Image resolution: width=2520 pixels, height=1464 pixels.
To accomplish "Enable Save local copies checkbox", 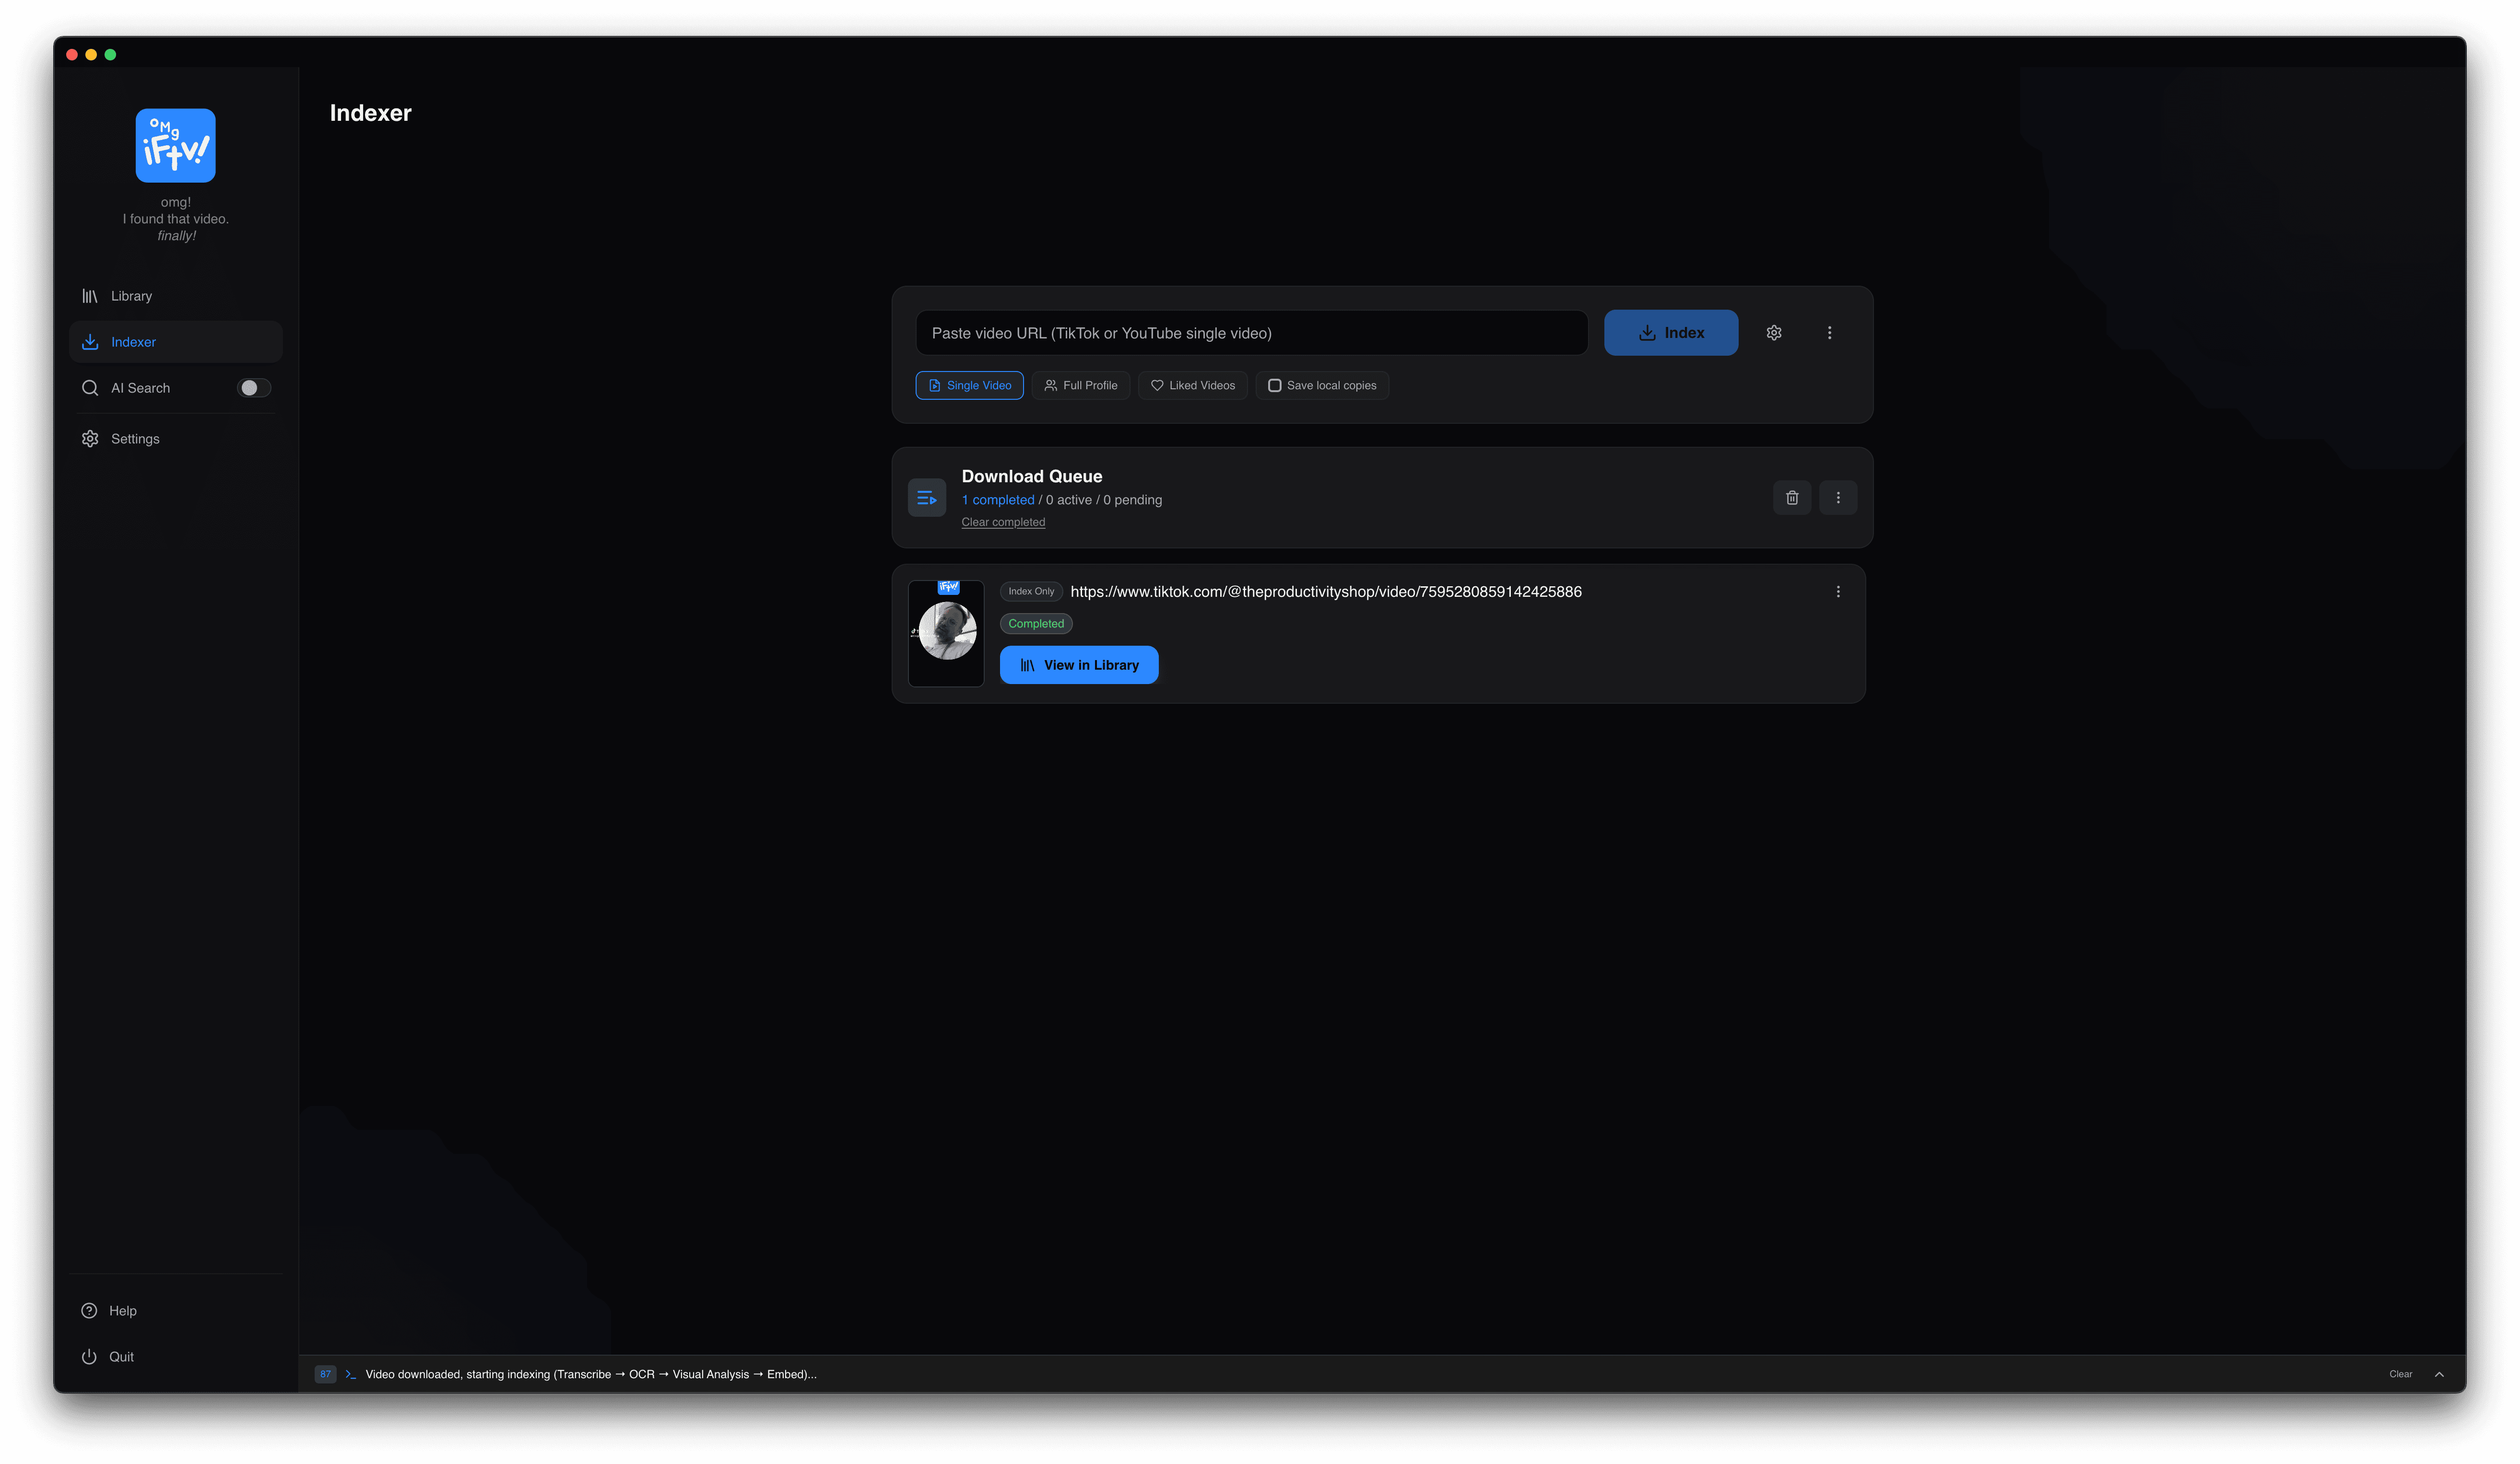I will pyautogui.click(x=1274, y=386).
